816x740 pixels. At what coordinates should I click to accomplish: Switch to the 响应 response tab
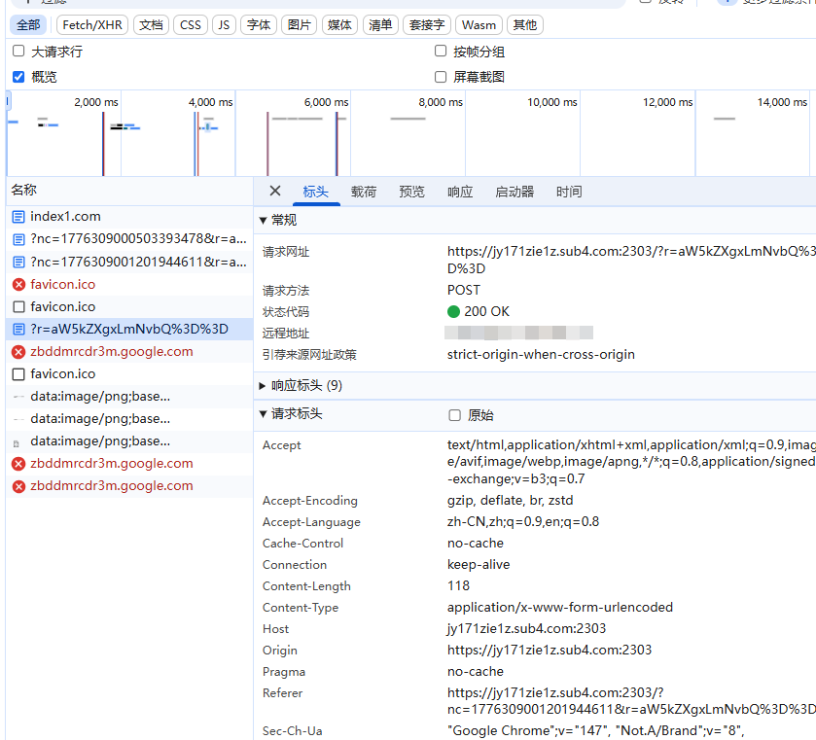pyautogui.click(x=460, y=192)
